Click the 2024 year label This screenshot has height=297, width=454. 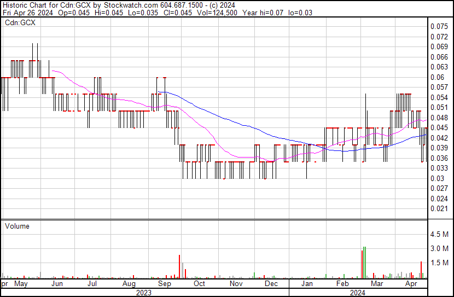358,293
